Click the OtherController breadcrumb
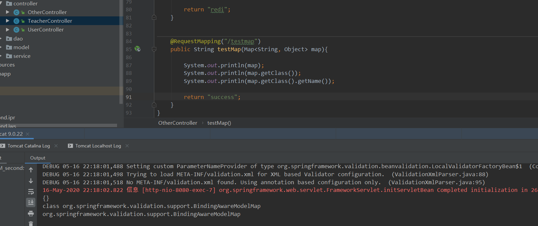Image resolution: width=538 pixels, height=226 pixels. (178, 123)
